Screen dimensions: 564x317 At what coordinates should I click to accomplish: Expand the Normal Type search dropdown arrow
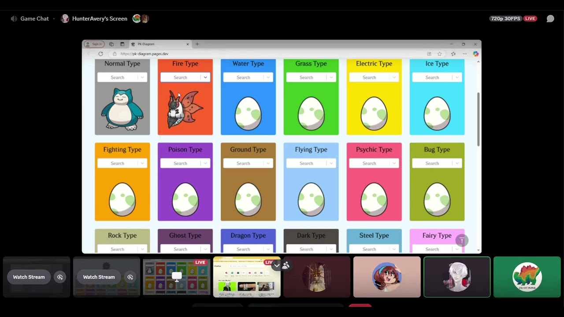[x=142, y=77]
